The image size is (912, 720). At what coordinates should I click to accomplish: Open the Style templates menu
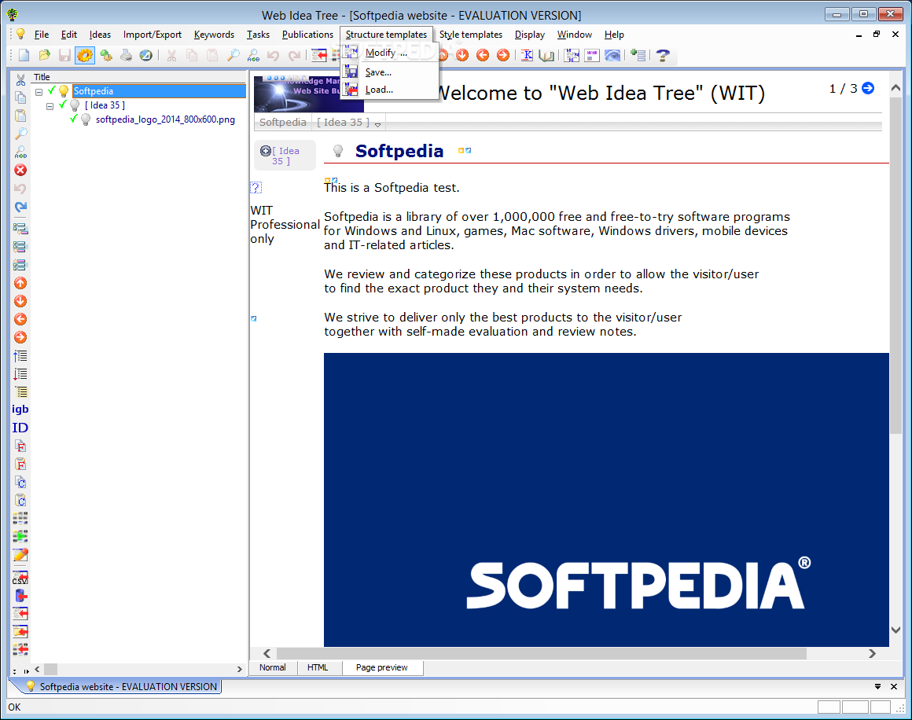point(470,35)
